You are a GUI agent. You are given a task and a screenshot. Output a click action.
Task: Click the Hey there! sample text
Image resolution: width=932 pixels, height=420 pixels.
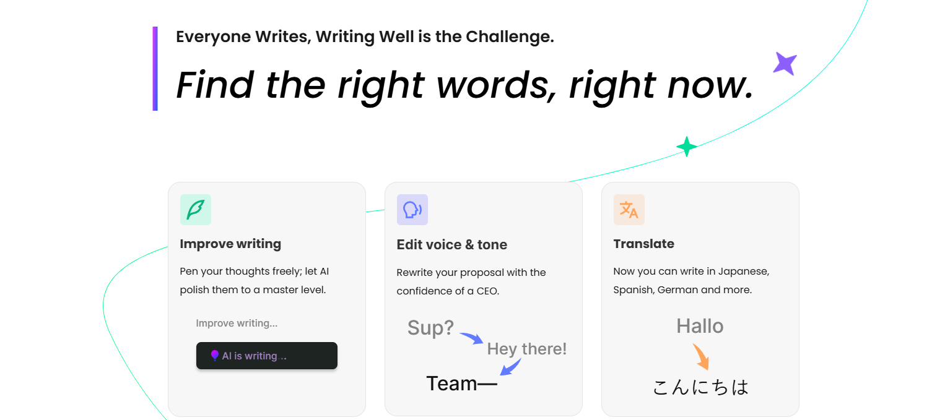pyautogui.click(x=526, y=349)
